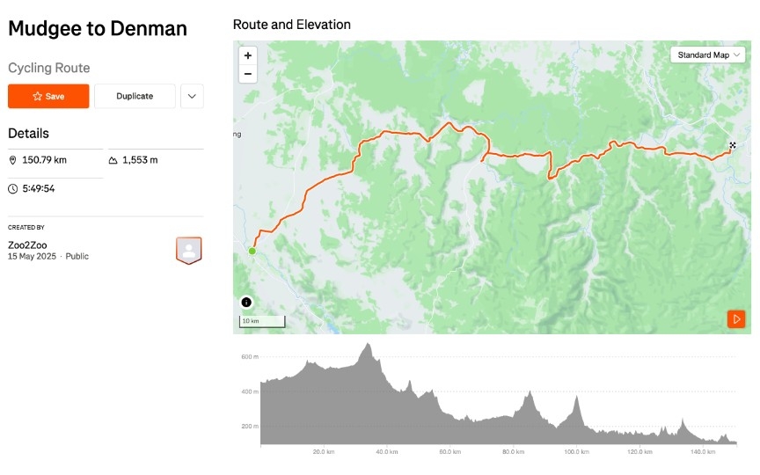Open the Zoo2Zoo profile avatar
The height and width of the screenshot is (475, 760).
pyautogui.click(x=188, y=250)
